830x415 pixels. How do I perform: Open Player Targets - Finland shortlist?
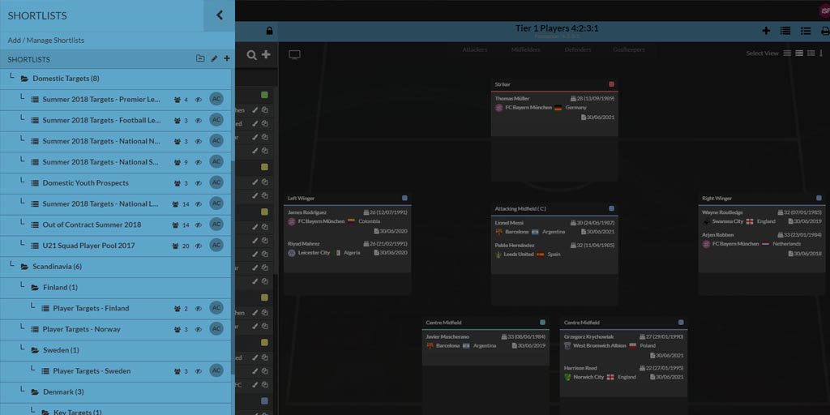click(x=91, y=308)
